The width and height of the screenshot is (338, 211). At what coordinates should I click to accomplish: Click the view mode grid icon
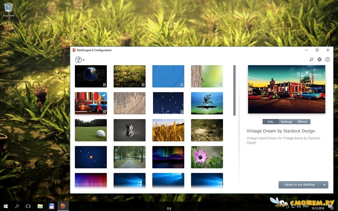pos(78,60)
